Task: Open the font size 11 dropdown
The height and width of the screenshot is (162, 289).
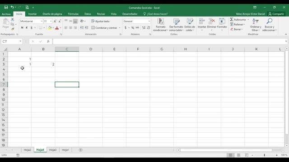Action: pyautogui.click(x=51, y=21)
